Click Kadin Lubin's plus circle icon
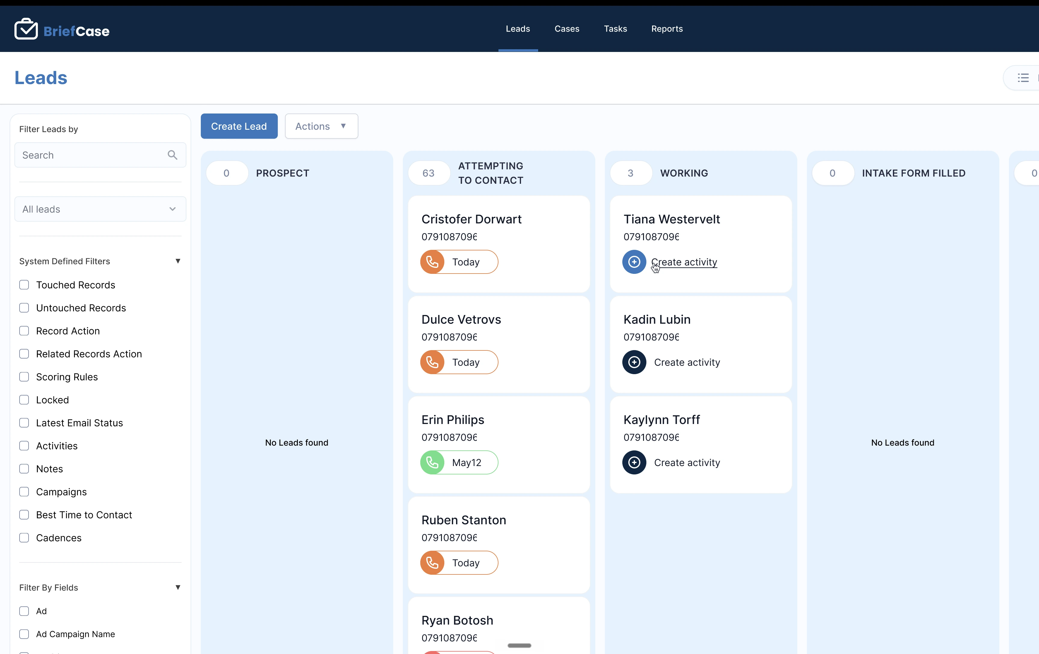 coord(634,362)
